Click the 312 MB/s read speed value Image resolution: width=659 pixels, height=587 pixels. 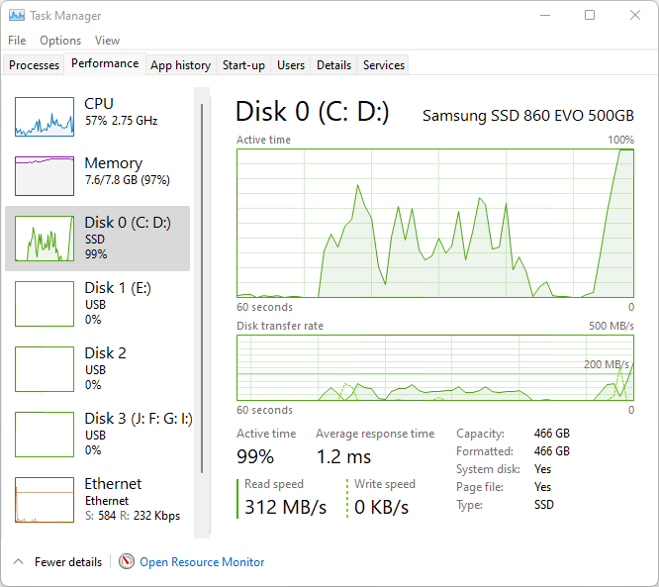[285, 507]
